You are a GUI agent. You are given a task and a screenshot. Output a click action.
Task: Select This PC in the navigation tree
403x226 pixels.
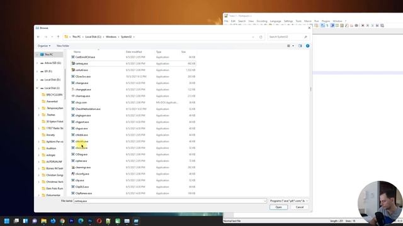coord(49,55)
